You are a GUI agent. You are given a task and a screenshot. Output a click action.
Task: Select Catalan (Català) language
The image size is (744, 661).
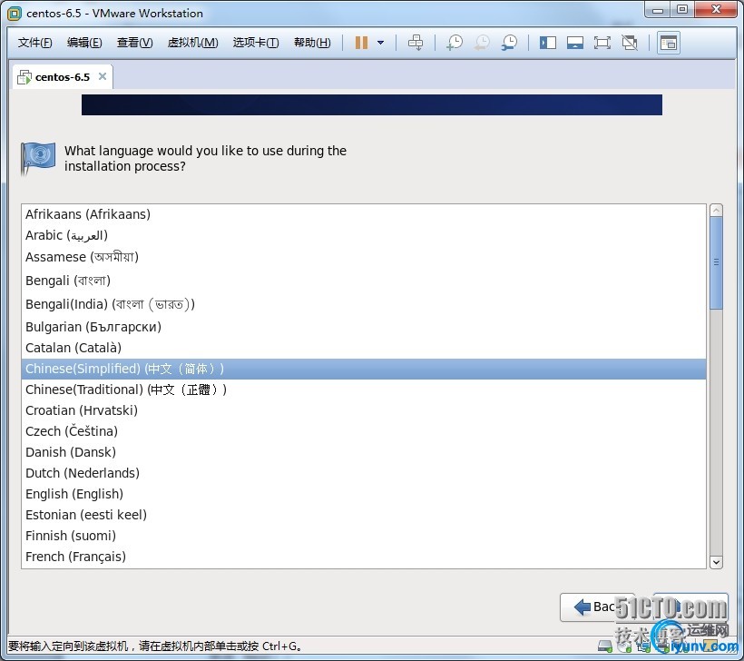pyautogui.click(x=364, y=348)
